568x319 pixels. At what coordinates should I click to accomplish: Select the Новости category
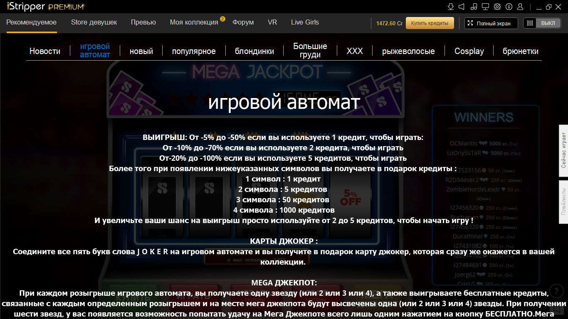pos(45,51)
